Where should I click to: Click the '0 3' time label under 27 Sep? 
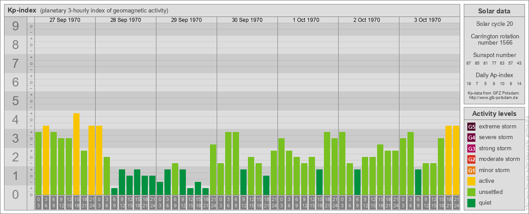pyautogui.click(x=38, y=202)
